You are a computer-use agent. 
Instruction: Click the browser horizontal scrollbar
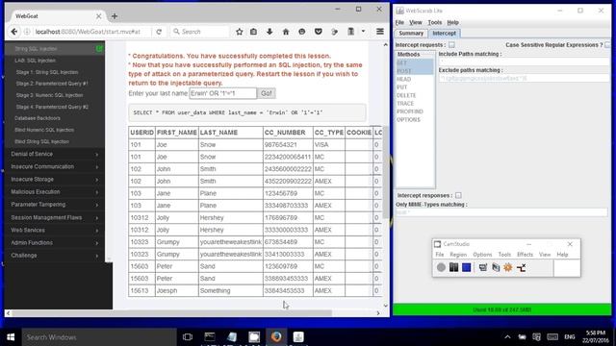click(172, 313)
